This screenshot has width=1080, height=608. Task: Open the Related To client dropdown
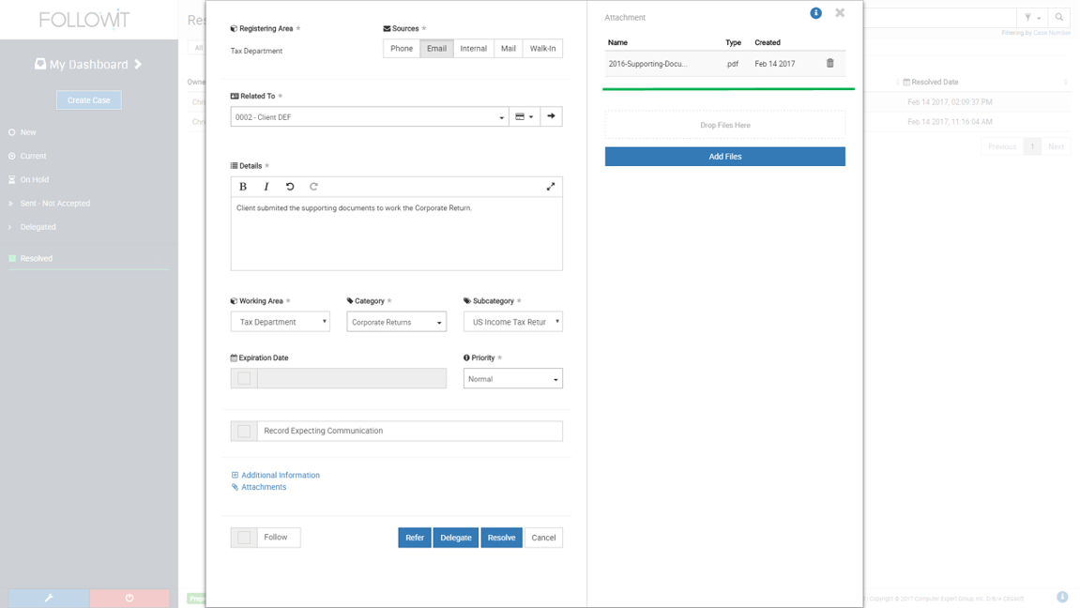pos(369,117)
